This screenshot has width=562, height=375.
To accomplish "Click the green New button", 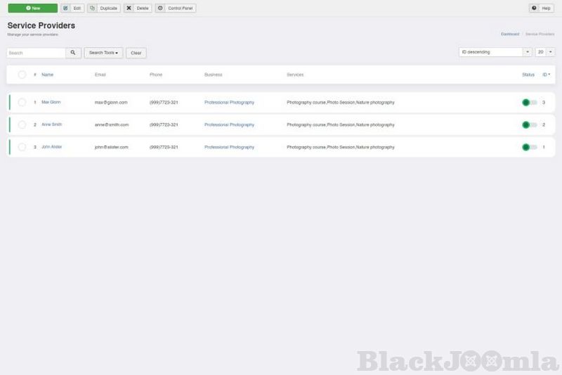I will [x=32, y=8].
